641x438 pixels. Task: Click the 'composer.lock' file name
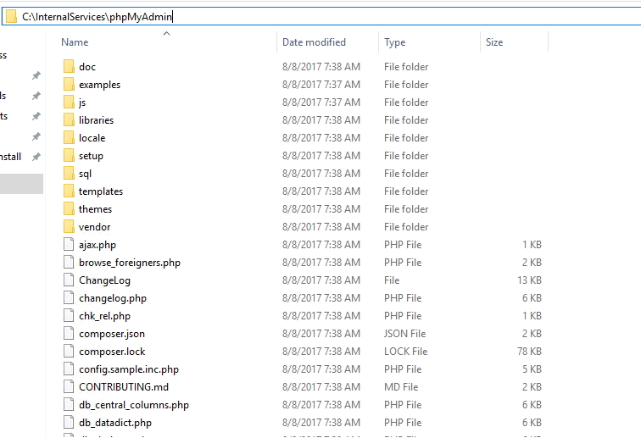(112, 352)
